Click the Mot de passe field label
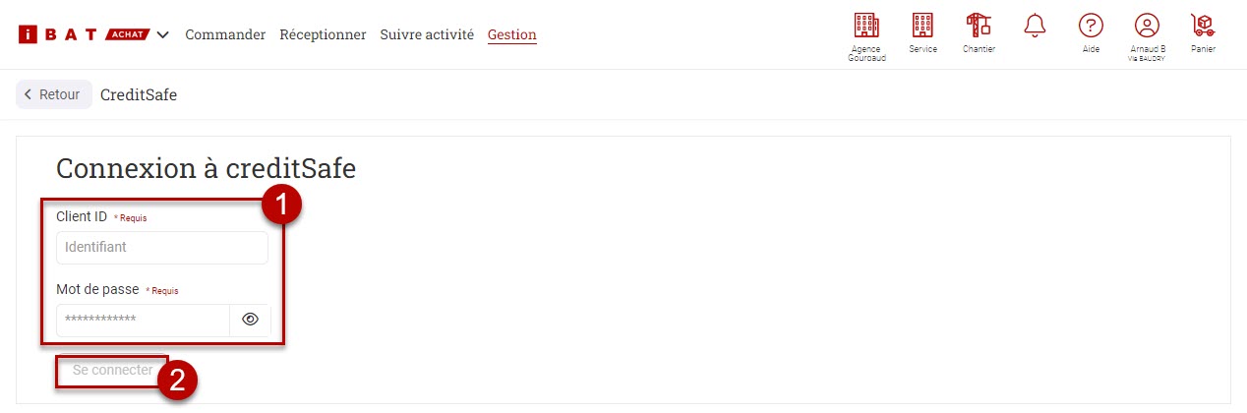Image resolution: width=1247 pixels, height=413 pixels. 97,290
